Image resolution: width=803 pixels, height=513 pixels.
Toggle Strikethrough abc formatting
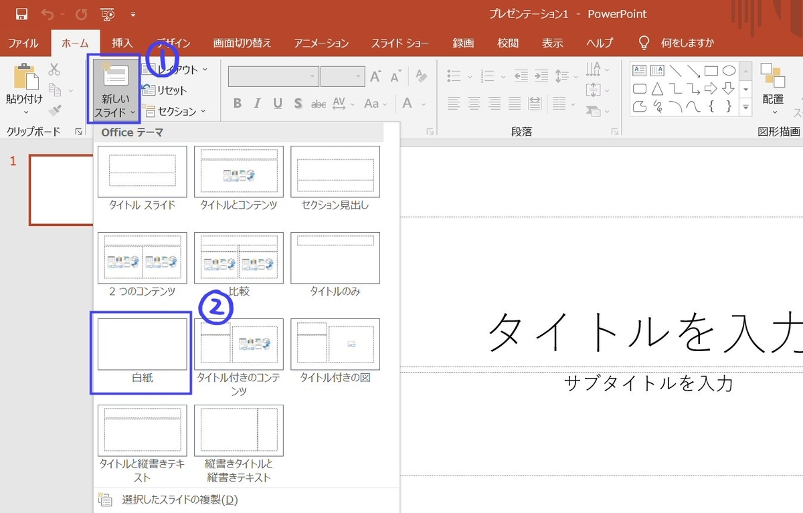click(319, 104)
